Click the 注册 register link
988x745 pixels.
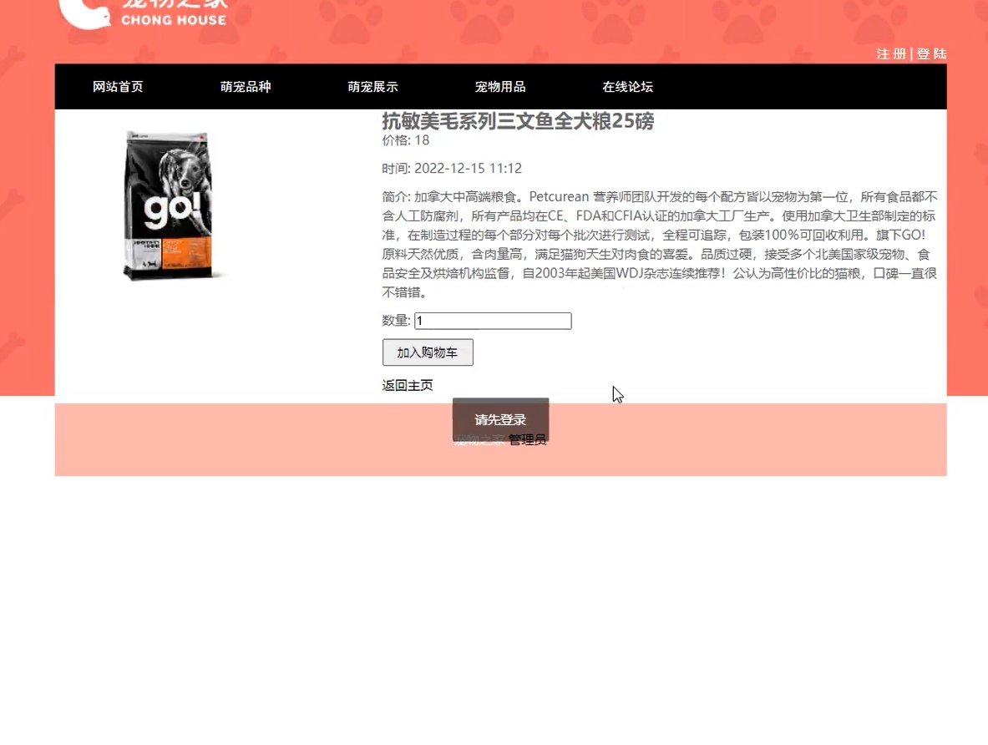coord(892,54)
